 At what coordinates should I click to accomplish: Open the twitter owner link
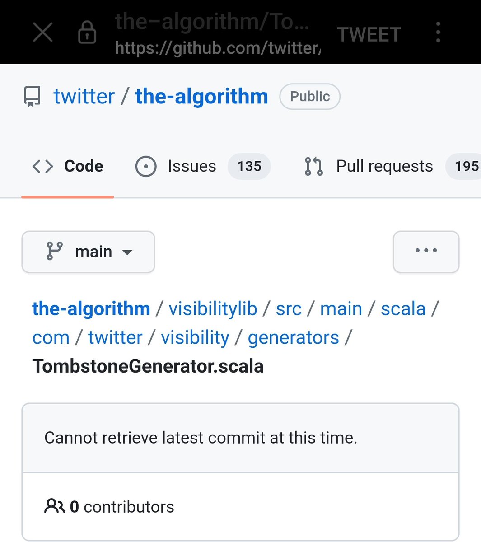click(84, 97)
